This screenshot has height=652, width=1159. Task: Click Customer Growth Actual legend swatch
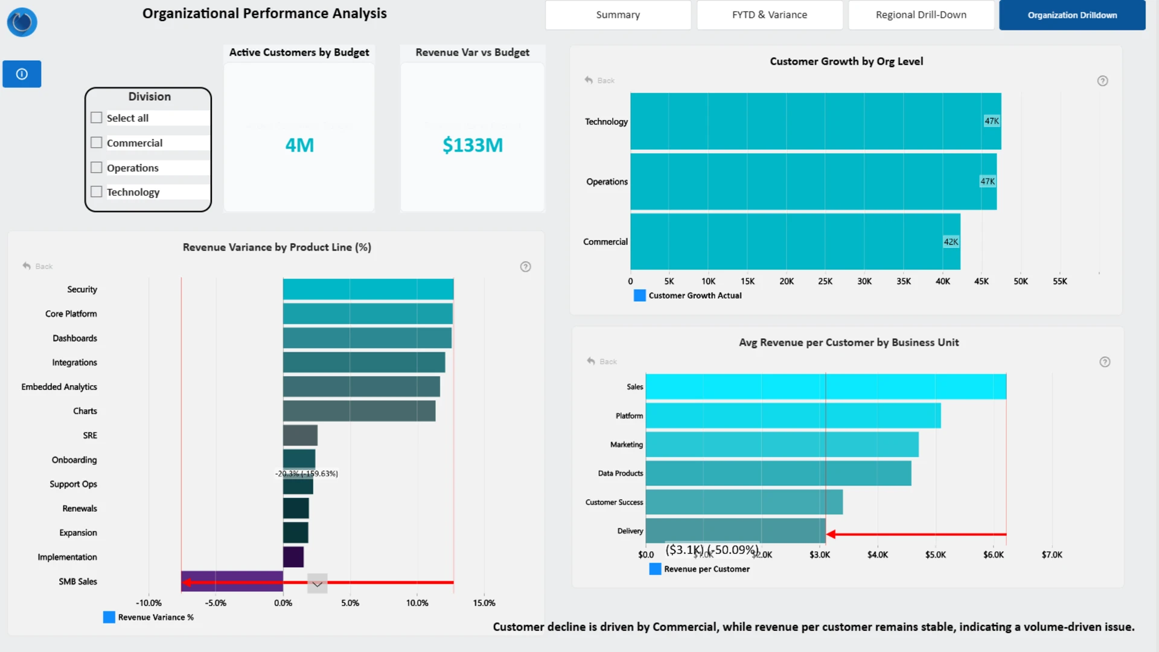(639, 295)
